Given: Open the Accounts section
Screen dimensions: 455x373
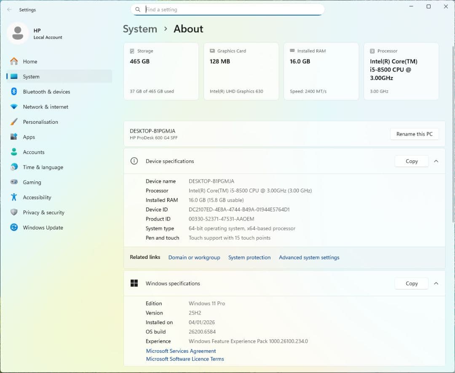Looking at the screenshot, I should 33,152.
